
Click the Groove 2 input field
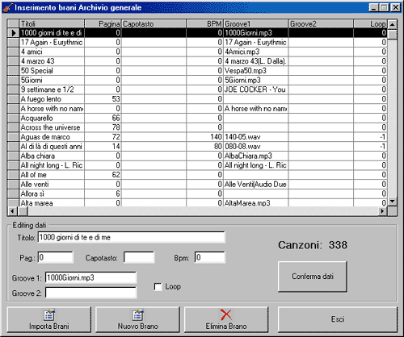tap(91, 293)
